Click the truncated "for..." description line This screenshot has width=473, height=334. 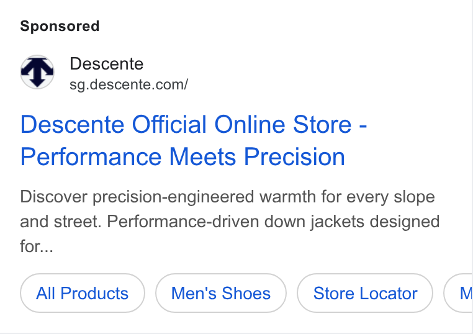[x=37, y=246]
